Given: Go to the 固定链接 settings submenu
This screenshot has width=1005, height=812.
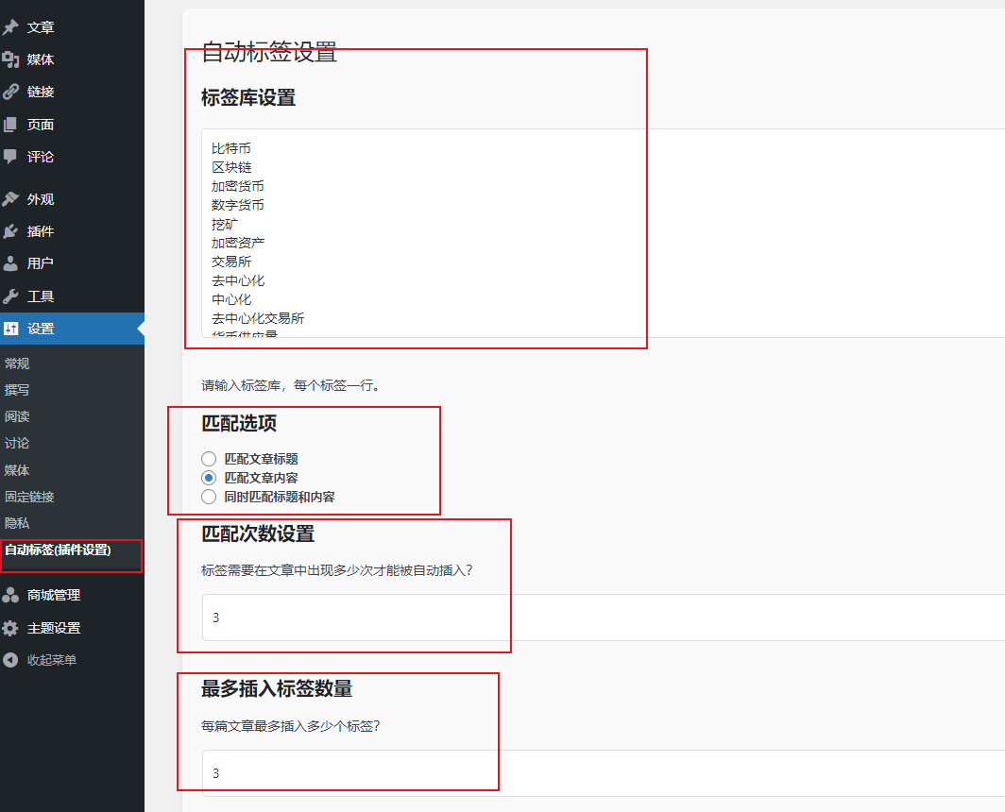Looking at the screenshot, I should (x=29, y=497).
